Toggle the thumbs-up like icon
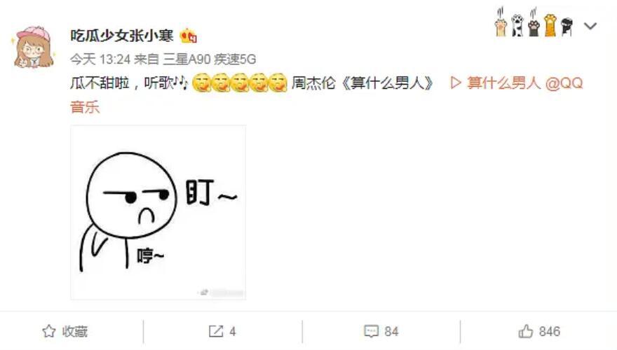Screen dimensions: 617x350 pos(525,331)
